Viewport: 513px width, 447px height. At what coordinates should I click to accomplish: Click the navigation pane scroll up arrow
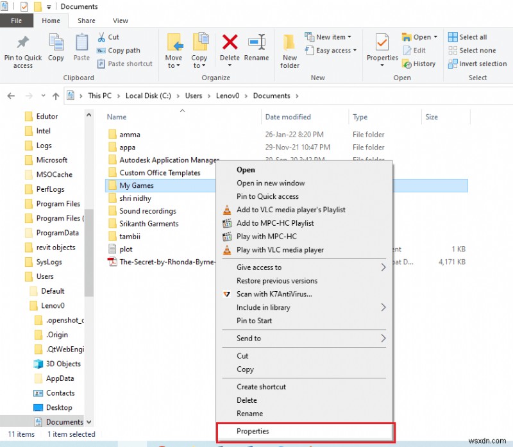tap(88, 115)
